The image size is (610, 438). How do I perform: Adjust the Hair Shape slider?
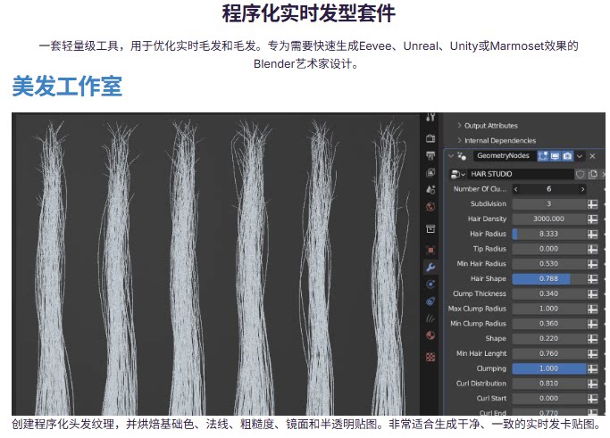click(x=549, y=278)
